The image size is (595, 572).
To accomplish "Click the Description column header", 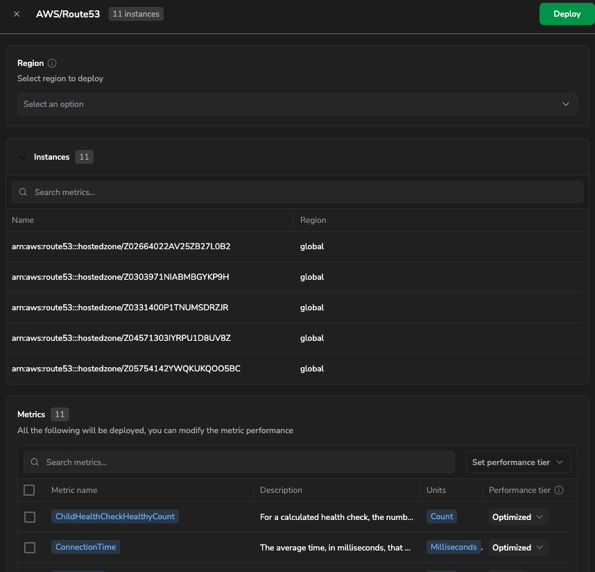I will (281, 490).
